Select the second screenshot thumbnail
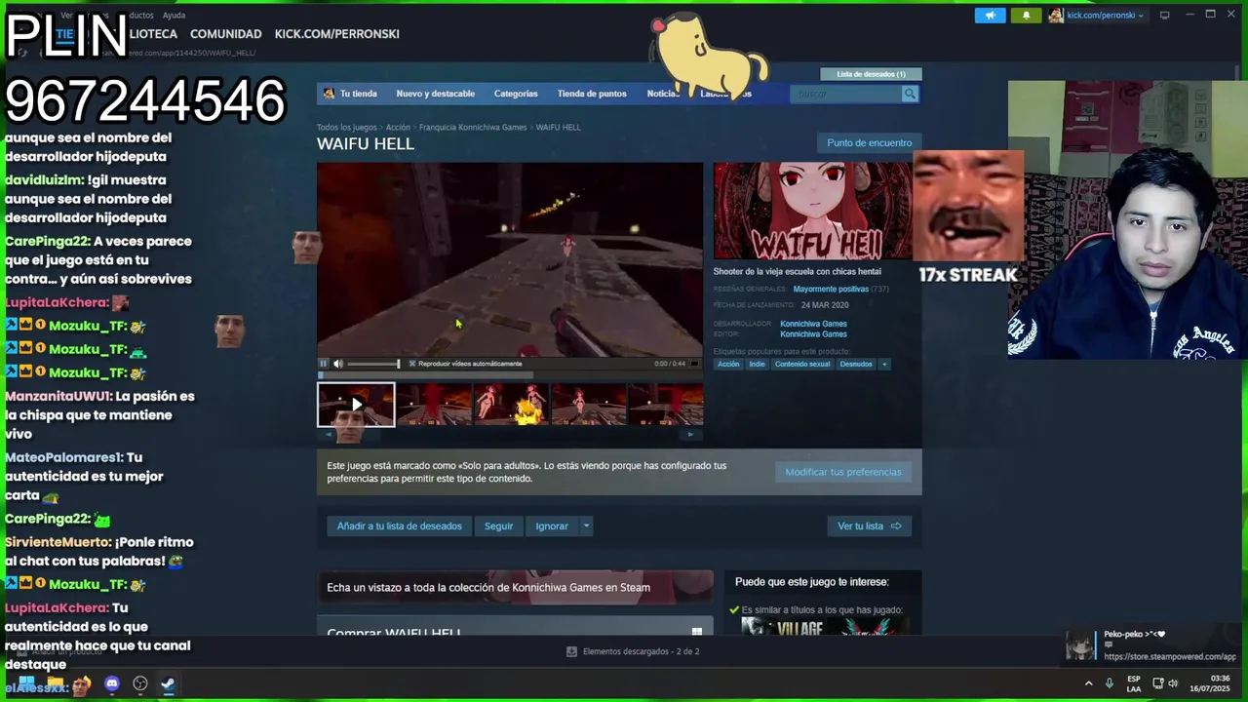Viewport: 1248px width, 702px height. pos(434,405)
